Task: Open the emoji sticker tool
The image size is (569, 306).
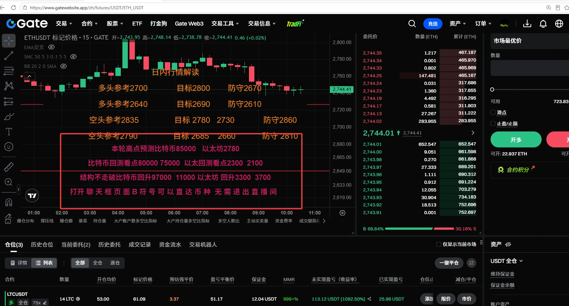Action: tap(9, 147)
